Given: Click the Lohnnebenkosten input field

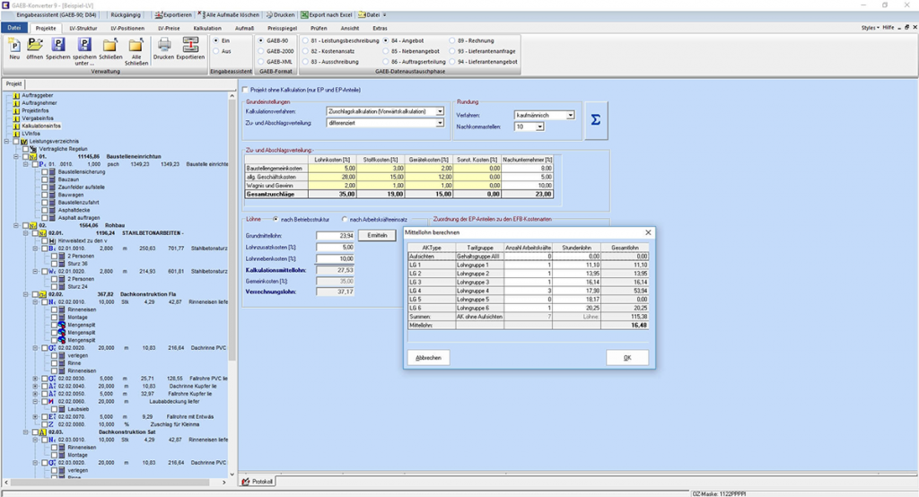Looking at the screenshot, I should 336,258.
